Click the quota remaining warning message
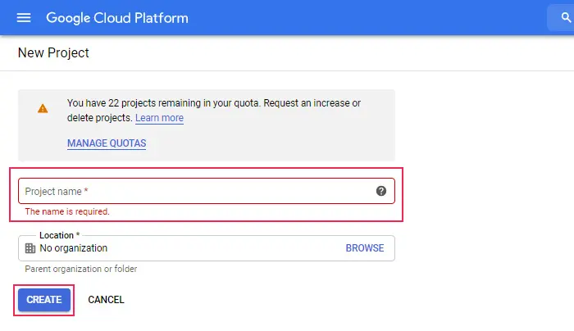The image size is (574, 331). point(214,111)
